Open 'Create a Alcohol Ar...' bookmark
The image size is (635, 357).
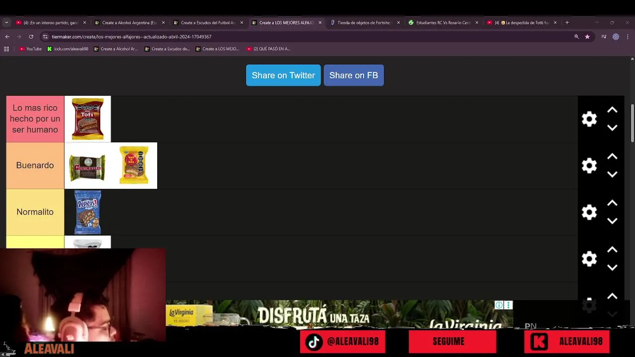[116, 49]
